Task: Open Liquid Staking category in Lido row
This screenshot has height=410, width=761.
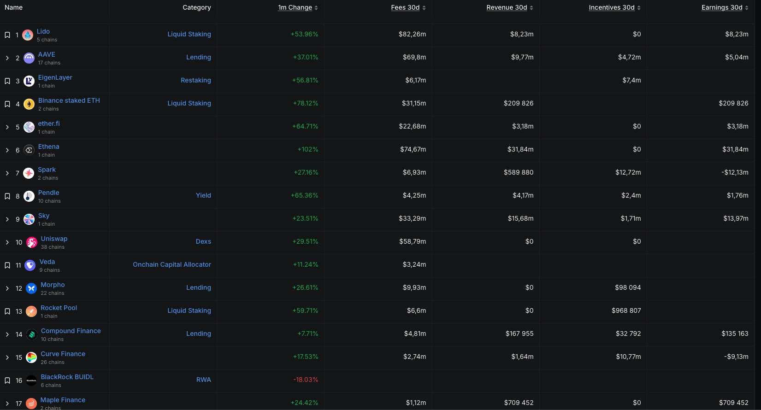Action: point(189,34)
